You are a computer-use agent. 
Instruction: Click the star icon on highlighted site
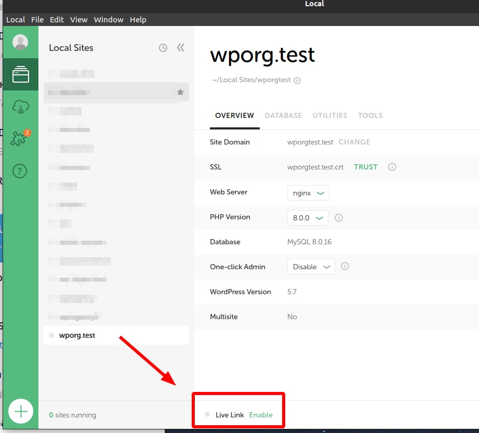pyautogui.click(x=181, y=92)
